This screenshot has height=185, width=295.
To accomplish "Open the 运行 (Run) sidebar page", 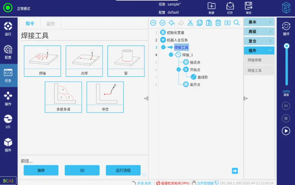I will [x=8, y=29].
